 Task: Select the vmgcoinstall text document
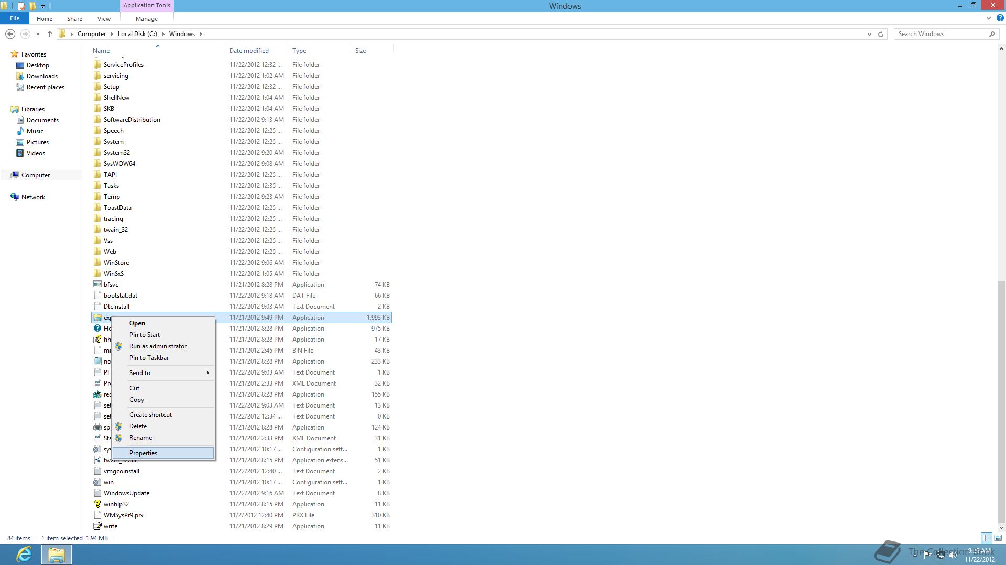point(121,471)
